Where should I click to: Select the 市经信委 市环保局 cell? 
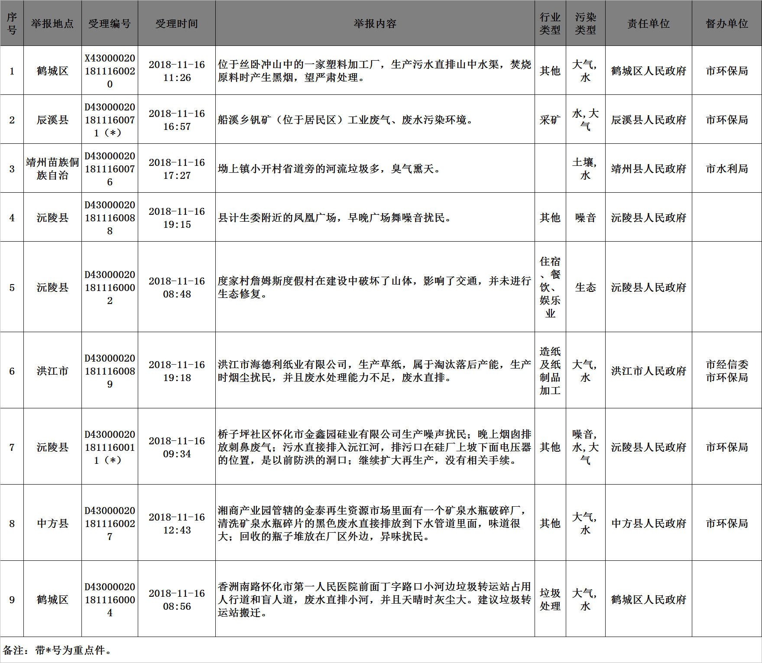point(727,371)
